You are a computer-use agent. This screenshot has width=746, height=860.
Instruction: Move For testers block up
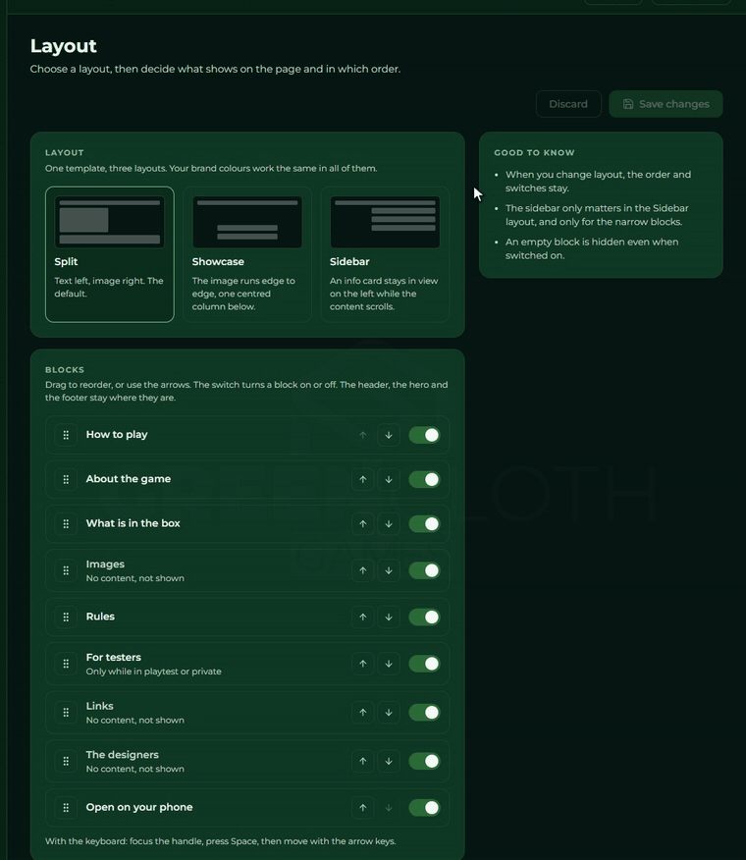point(362,664)
